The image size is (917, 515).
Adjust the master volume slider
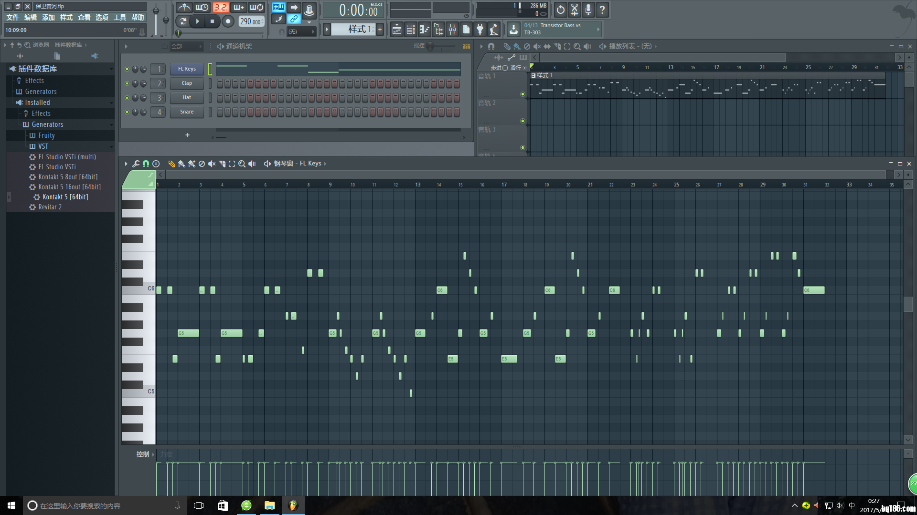(x=156, y=19)
